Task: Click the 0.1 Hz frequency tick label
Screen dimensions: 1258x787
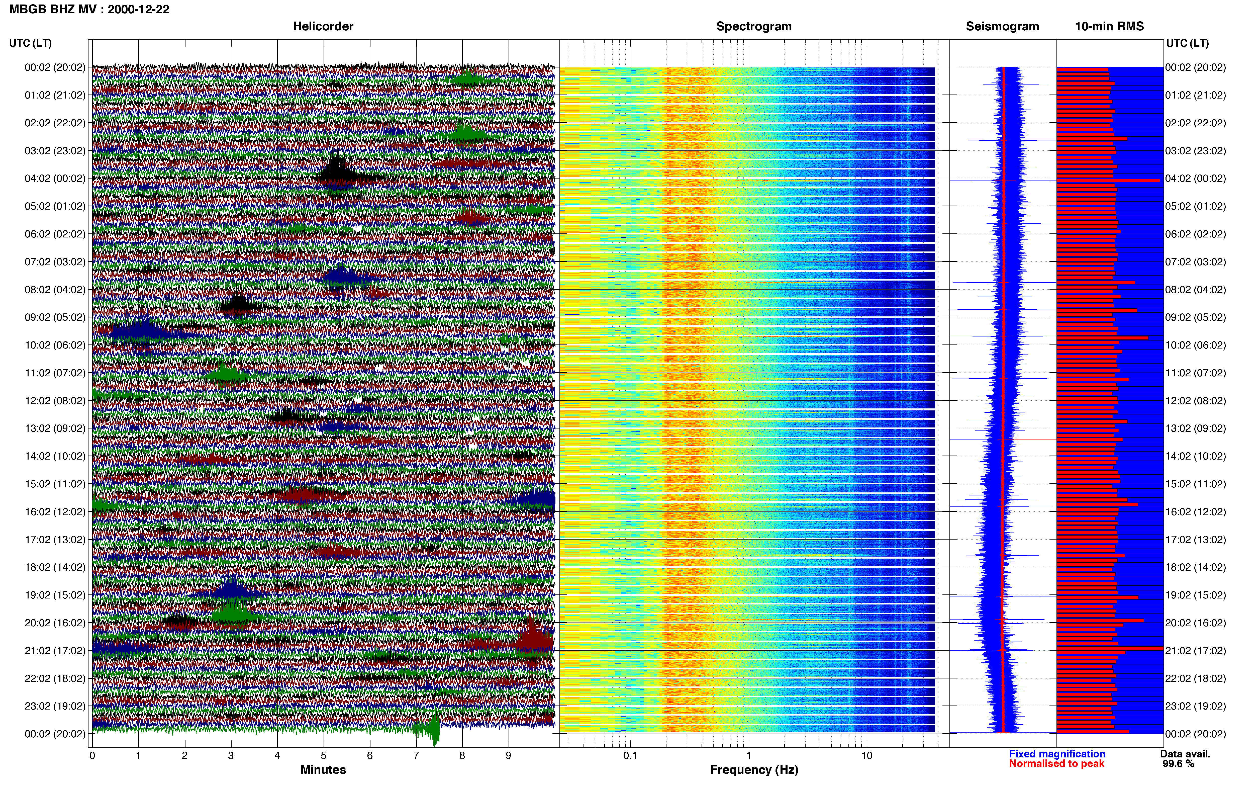Action: point(630,756)
